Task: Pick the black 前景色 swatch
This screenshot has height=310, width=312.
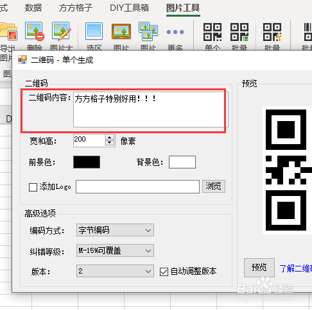Action: (87, 162)
